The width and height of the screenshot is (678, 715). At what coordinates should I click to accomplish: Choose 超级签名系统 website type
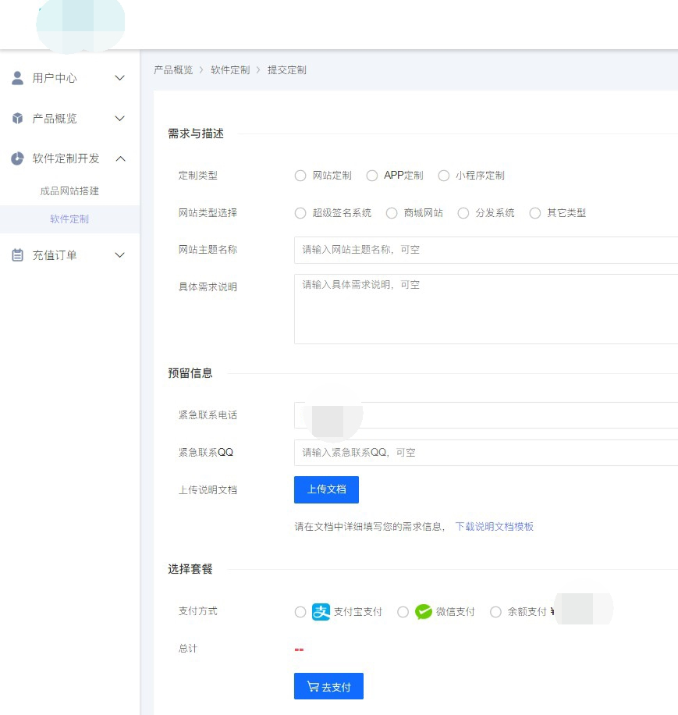coord(300,213)
